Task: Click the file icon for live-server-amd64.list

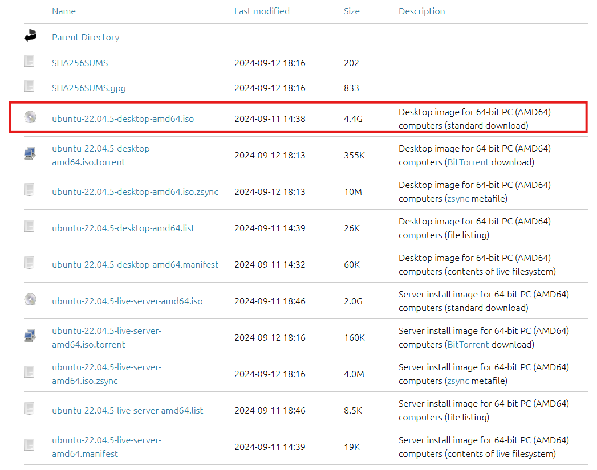Action: tap(29, 409)
